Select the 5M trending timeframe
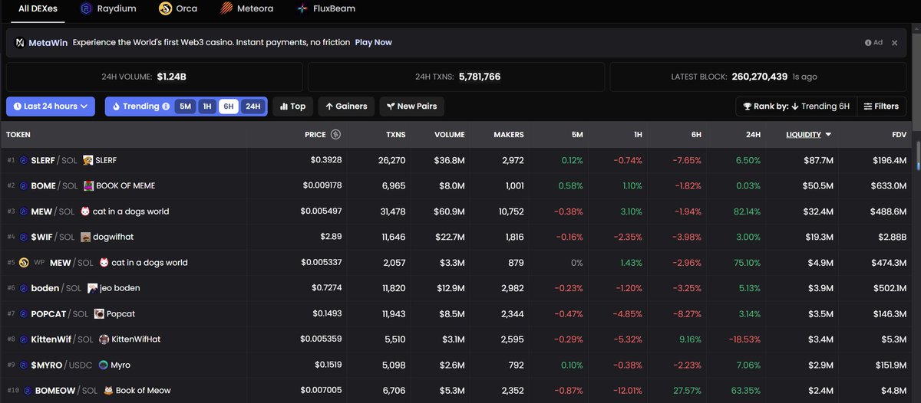Image resolution: width=921 pixels, height=403 pixels. point(185,106)
